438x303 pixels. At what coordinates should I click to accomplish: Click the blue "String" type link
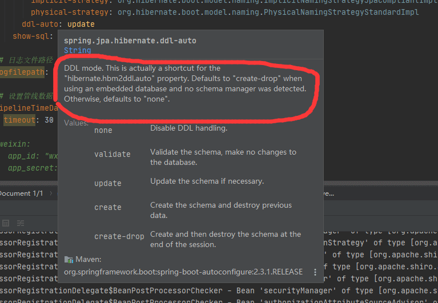pyautogui.click(x=77, y=50)
